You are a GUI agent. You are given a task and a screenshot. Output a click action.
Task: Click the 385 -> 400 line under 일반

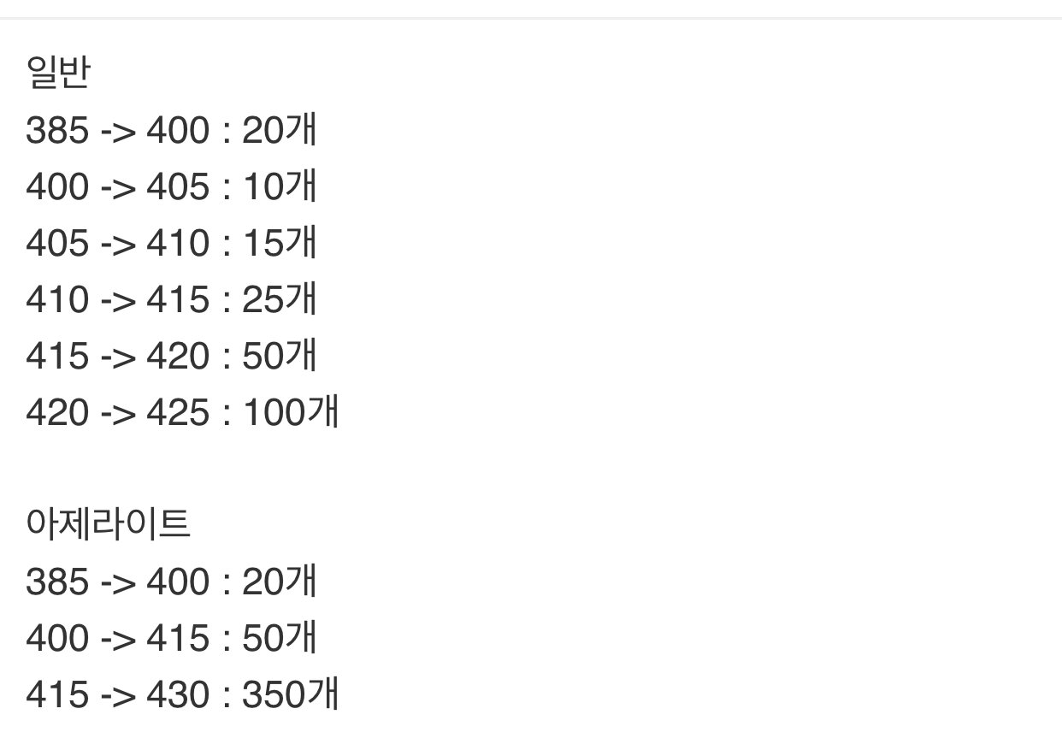(172, 130)
